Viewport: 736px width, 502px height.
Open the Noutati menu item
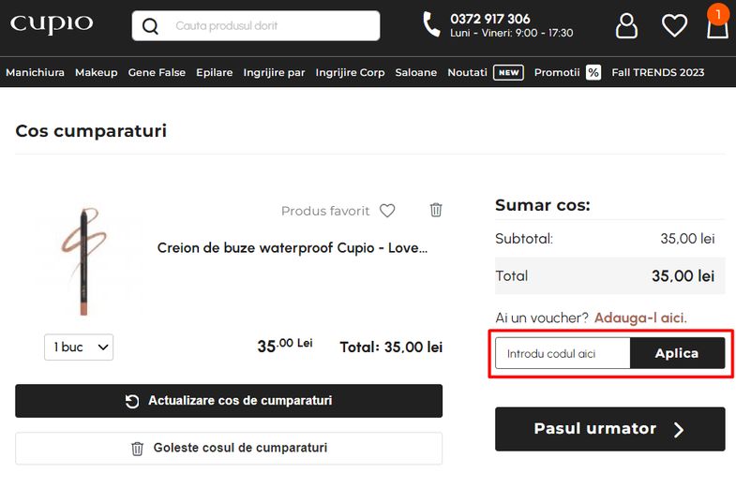[x=468, y=73]
